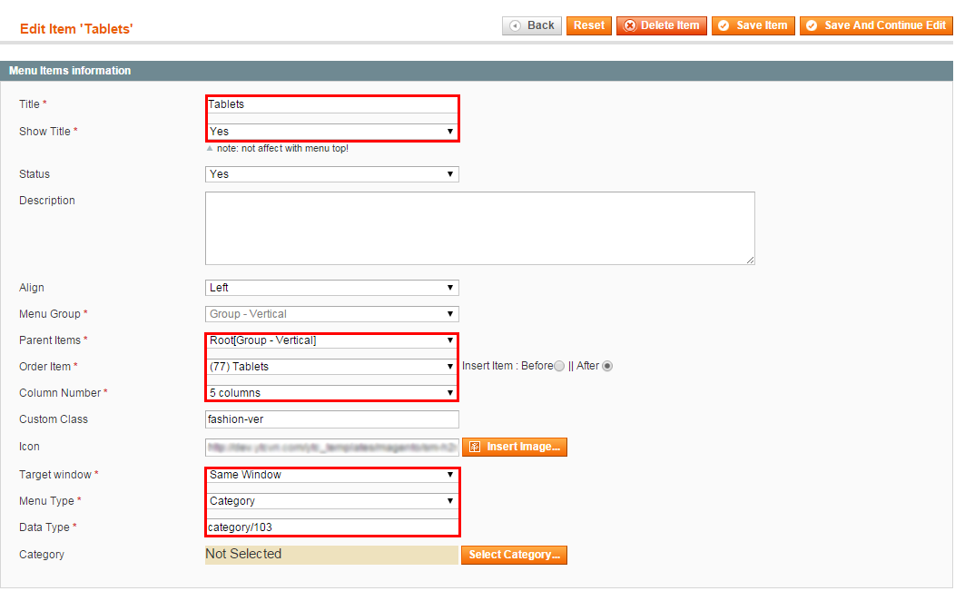Select the Insert Item After radio button
Image resolution: width=955 pixels, height=591 pixels.
click(607, 366)
